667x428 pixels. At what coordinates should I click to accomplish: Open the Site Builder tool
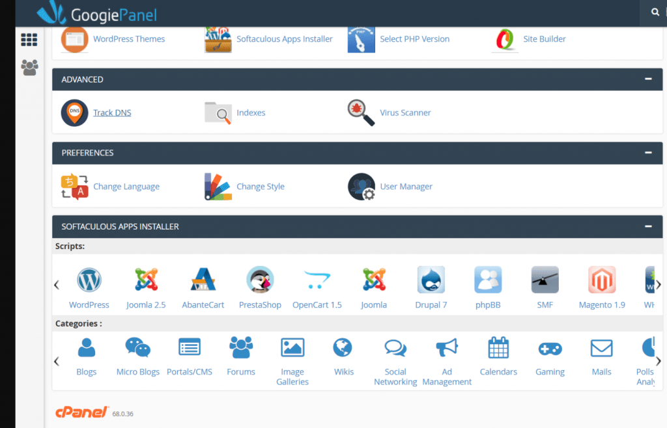(x=544, y=39)
